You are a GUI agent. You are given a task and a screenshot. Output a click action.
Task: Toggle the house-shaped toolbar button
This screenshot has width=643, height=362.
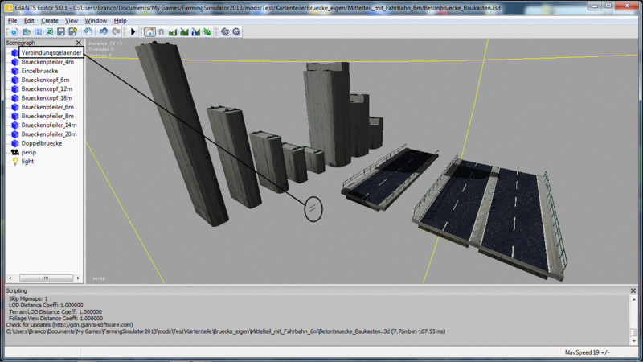tap(149, 31)
